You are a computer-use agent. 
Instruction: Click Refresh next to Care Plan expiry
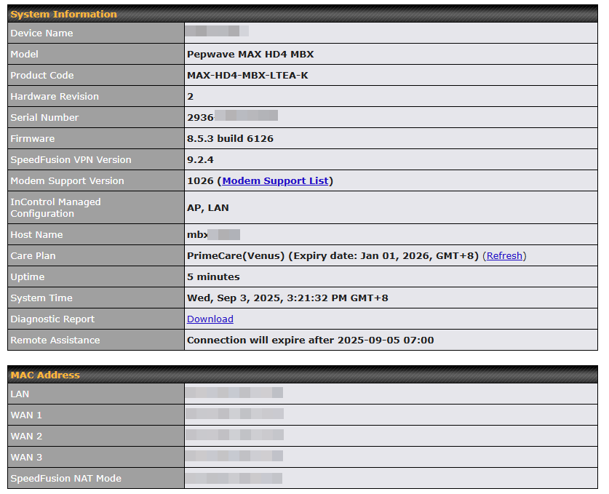[x=504, y=255]
